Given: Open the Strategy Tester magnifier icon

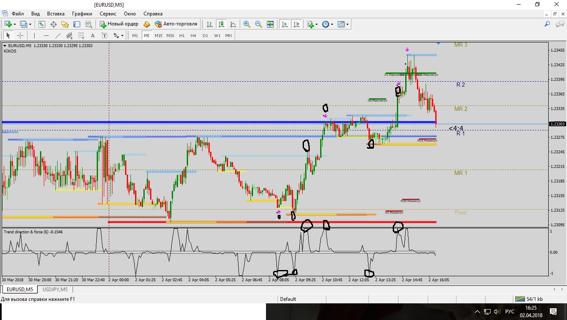Looking at the screenshot, I should 88,24.
